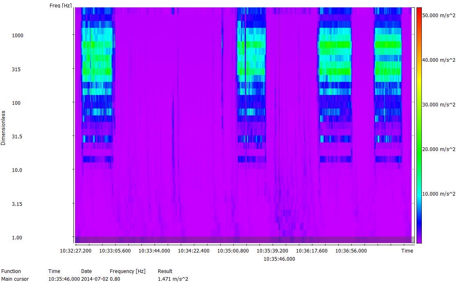Click the 10.000 m/s^2 color scale label

coord(439,194)
